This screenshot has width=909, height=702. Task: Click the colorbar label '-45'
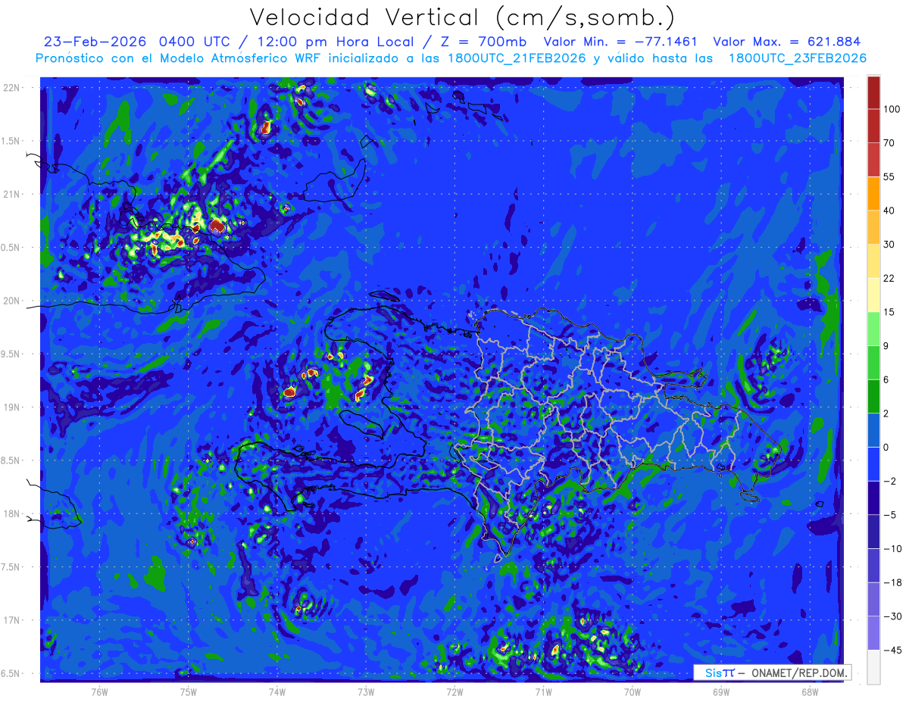click(892, 650)
